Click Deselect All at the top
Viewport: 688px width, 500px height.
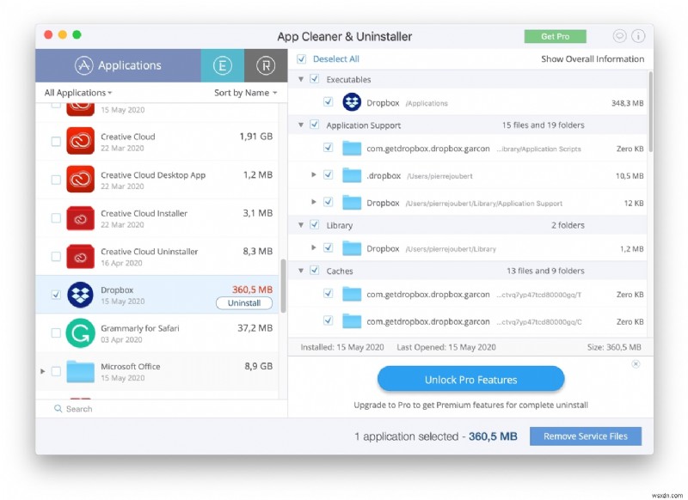(337, 58)
